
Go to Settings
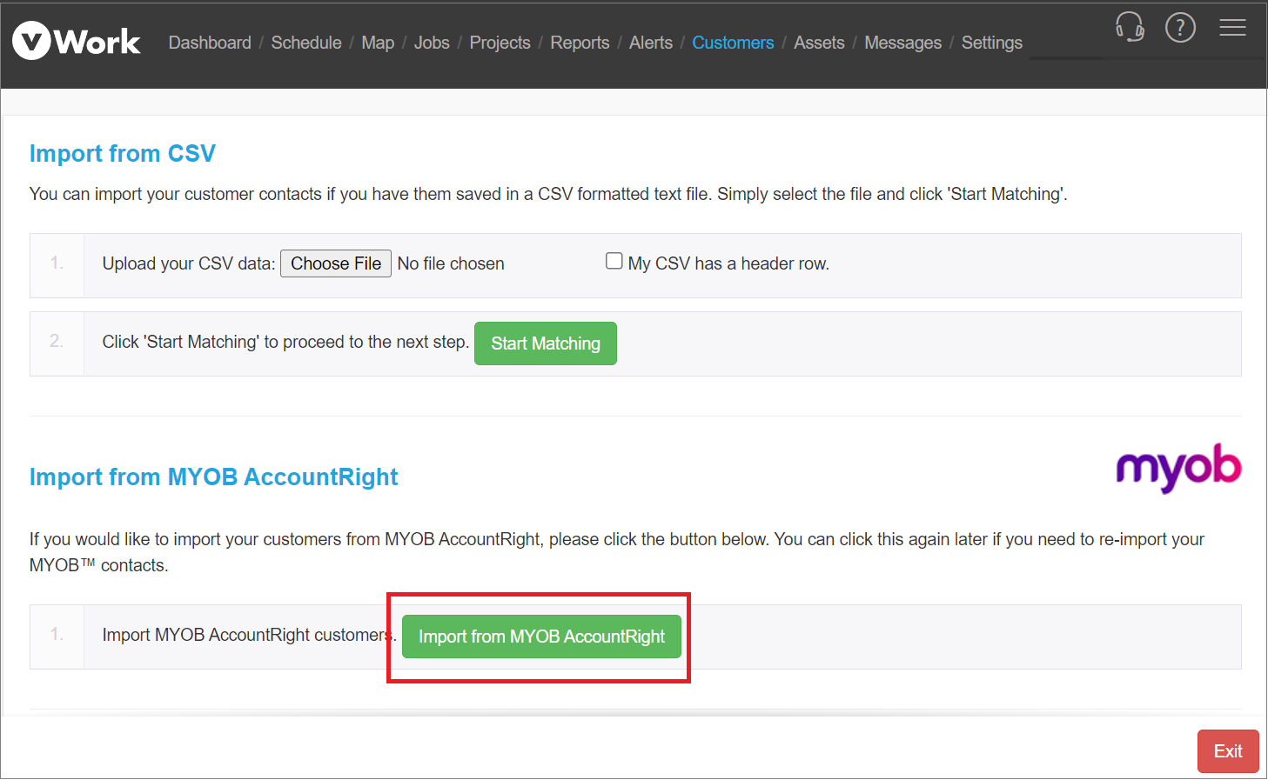pyautogui.click(x=991, y=43)
